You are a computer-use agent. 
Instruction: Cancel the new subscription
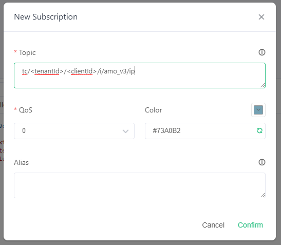[213, 225]
